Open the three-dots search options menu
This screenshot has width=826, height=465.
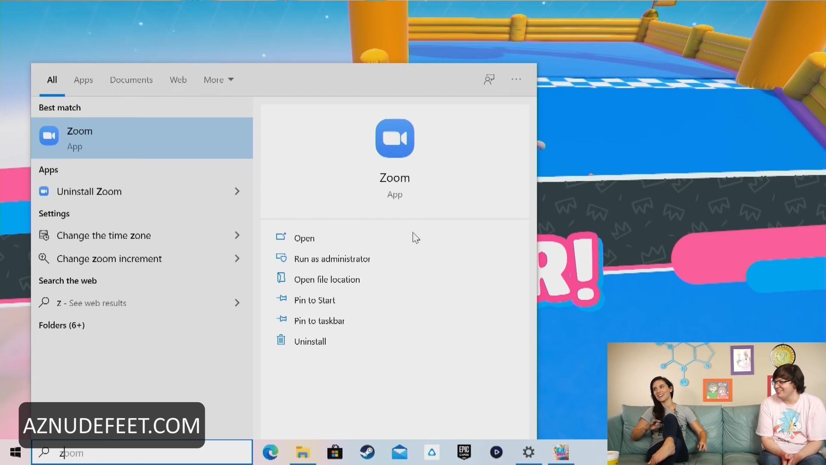[x=516, y=80]
